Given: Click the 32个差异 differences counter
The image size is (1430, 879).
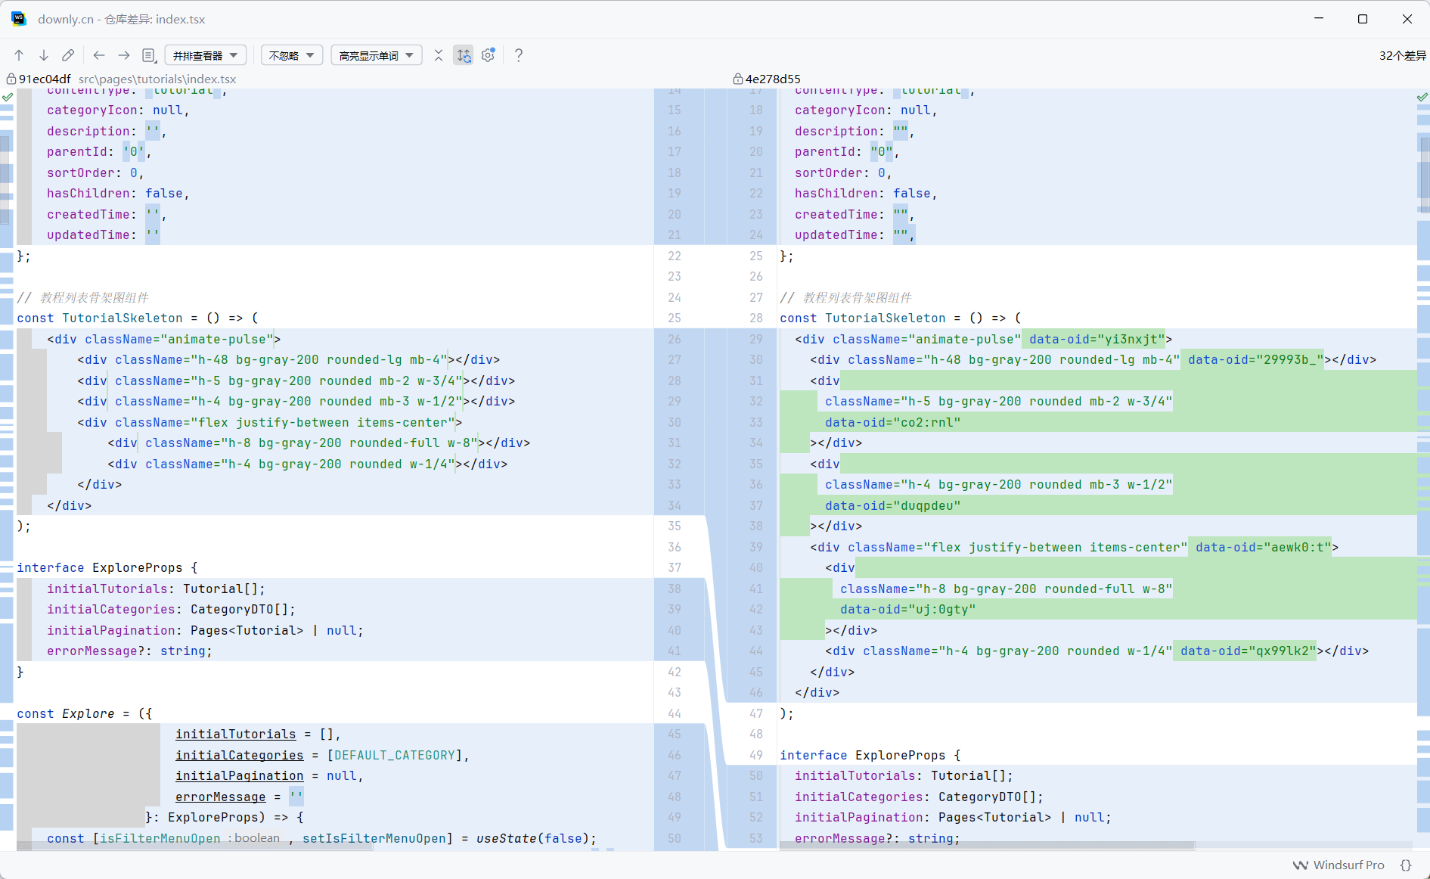Looking at the screenshot, I should (1403, 55).
